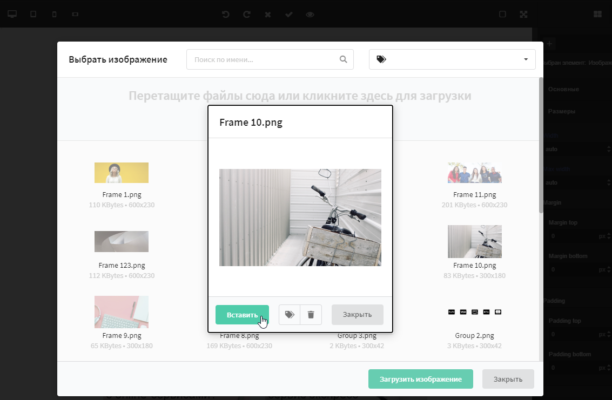Click Загрузить изображение upload button
The width and height of the screenshot is (612, 400).
tap(421, 379)
